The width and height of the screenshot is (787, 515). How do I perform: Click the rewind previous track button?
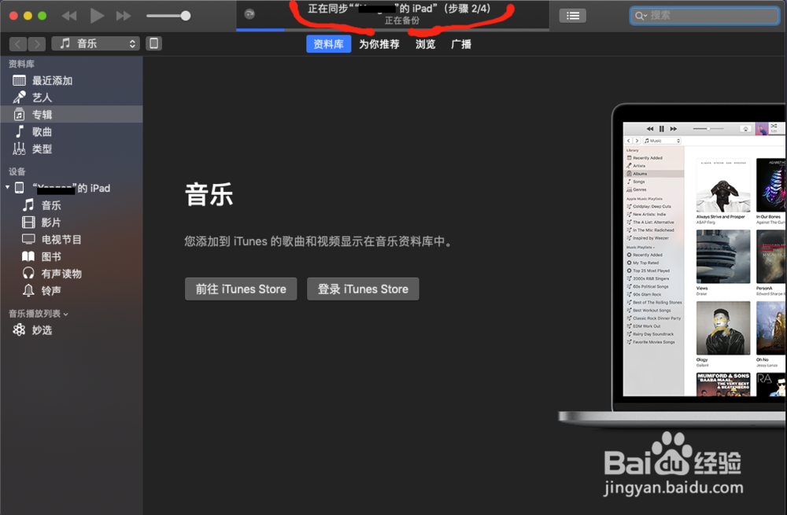click(x=69, y=16)
